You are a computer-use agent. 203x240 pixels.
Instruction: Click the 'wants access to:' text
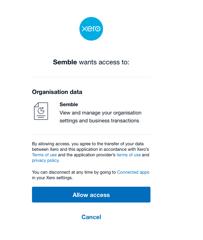click(104, 62)
